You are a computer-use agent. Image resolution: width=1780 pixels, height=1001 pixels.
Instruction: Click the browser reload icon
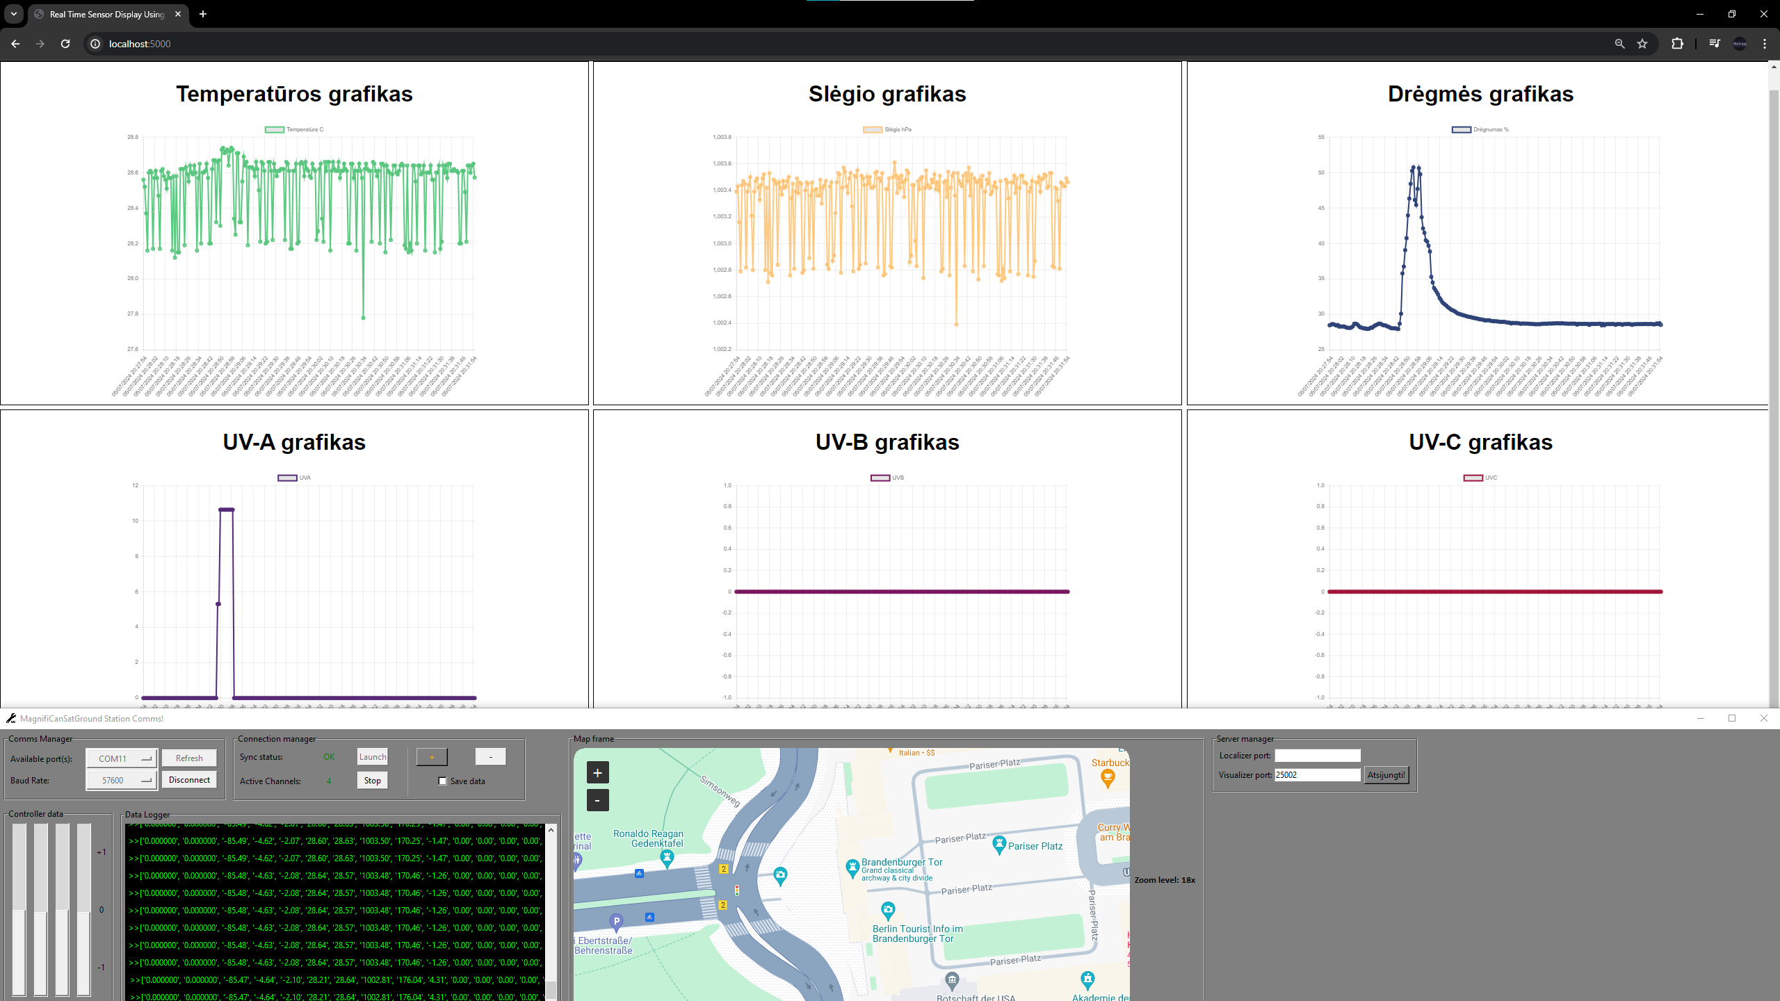click(65, 44)
